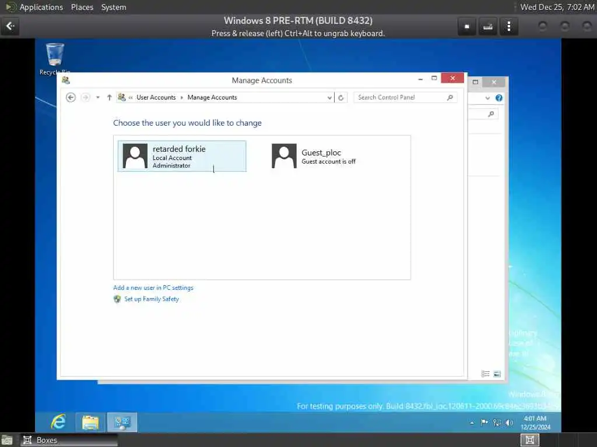Click the workspace switcher at bottom right

pos(529,440)
